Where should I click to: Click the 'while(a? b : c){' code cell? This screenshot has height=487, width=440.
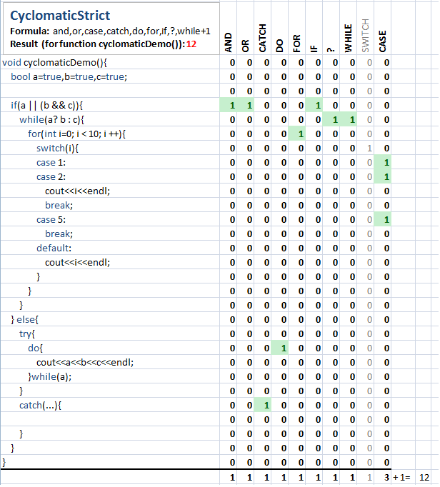110,119
